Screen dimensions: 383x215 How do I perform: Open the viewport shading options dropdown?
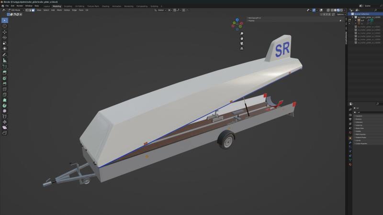pyautogui.click(x=344, y=10)
